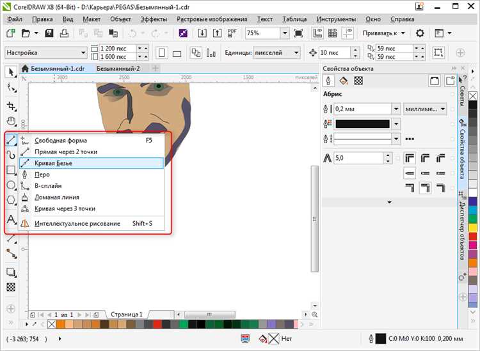Select the Rectangle tool
The height and width of the screenshot is (351, 480).
coord(11,170)
